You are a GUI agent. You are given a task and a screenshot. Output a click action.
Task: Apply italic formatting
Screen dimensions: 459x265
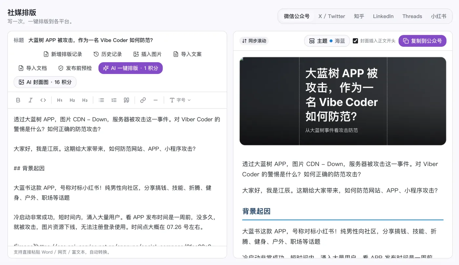pos(30,100)
